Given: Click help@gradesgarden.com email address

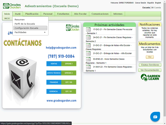Looking at the screenshot, I should click(61, 48).
